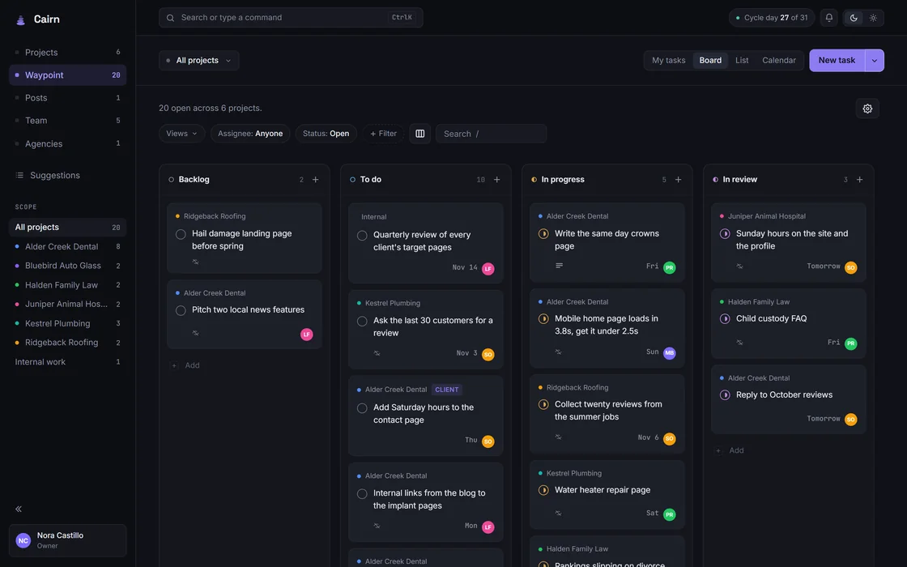The width and height of the screenshot is (907, 567).
Task: Click LF avatar on Quarterly review card
Action: 488,268
